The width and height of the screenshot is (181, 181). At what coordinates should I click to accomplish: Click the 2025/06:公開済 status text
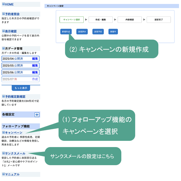tap(13, 72)
